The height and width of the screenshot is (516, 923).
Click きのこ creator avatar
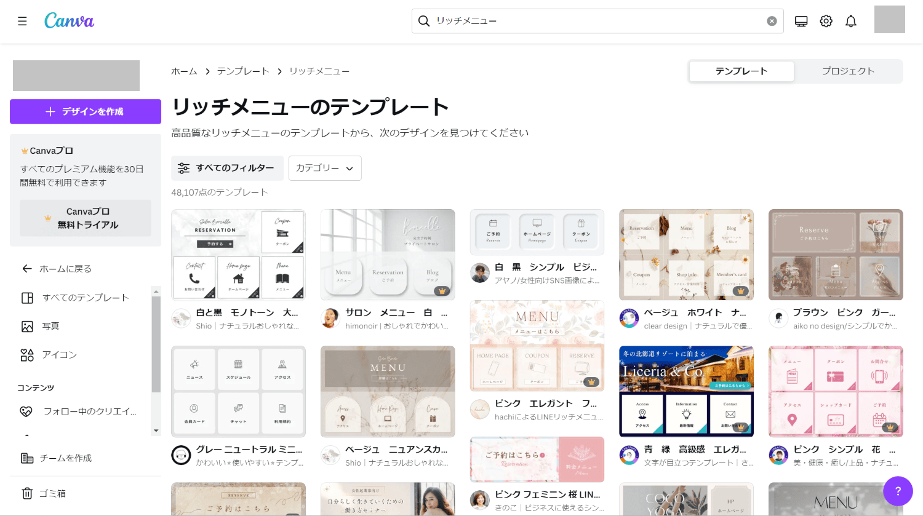coord(480,501)
